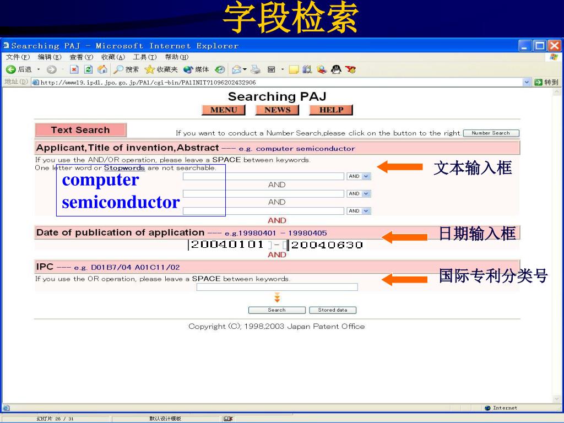Click the NEWS button
This screenshot has height=423, width=564.
pos(277,110)
